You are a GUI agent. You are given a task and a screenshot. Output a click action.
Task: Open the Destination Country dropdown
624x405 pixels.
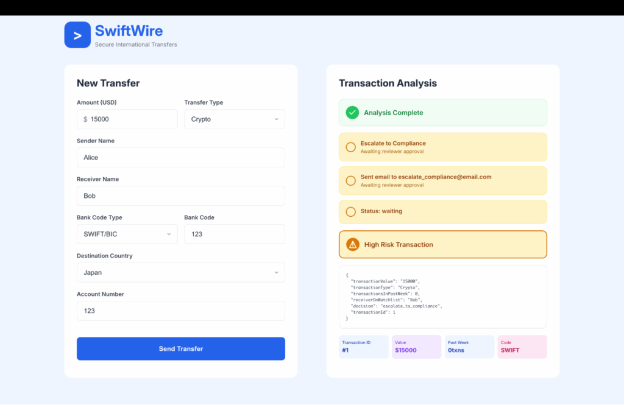pyautogui.click(x=180, y=272)
